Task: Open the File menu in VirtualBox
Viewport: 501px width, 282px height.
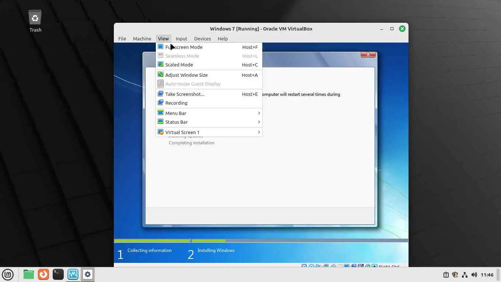Action: [122, 39]
